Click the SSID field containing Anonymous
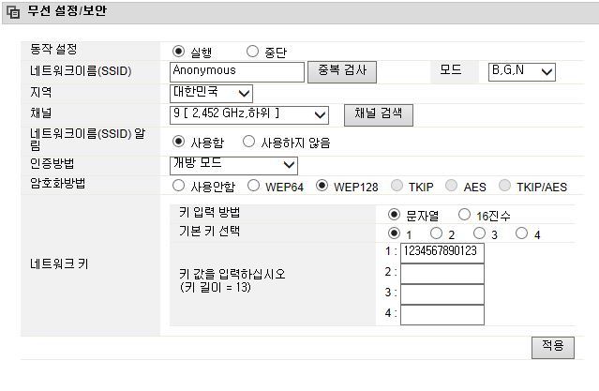Image resolution: width=599 pixels, height=391 pixels. (x=238, y=71)
